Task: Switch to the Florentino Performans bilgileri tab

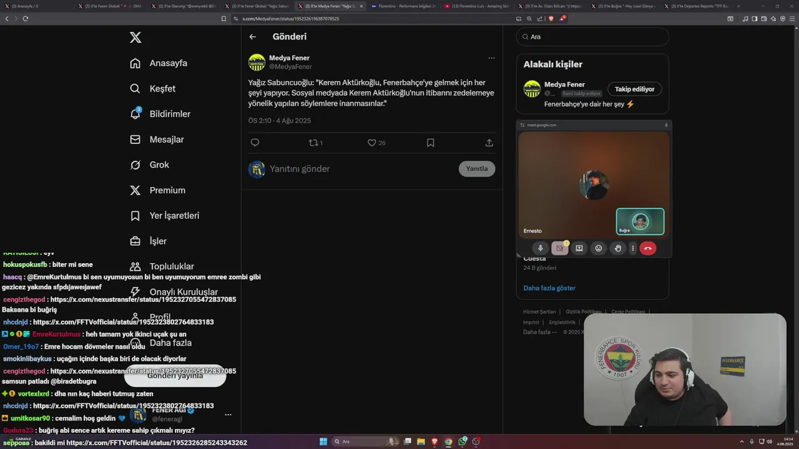Action: pos(403,6)
